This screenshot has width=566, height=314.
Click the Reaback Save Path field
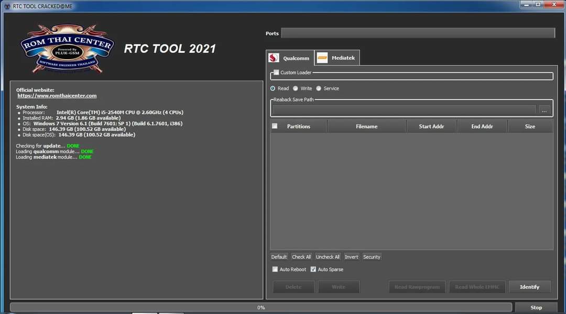pos(404,110)
